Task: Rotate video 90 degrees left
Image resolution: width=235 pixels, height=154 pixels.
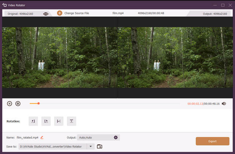Action: [x=33, y=121]
